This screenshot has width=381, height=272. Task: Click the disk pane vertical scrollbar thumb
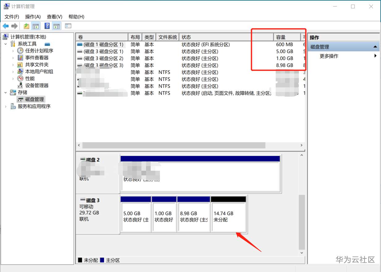click(x=302, y=222)
